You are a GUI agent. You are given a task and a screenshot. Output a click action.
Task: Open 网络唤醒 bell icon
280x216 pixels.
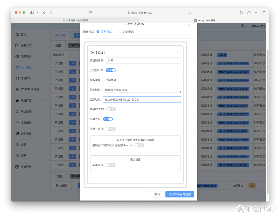17,112
